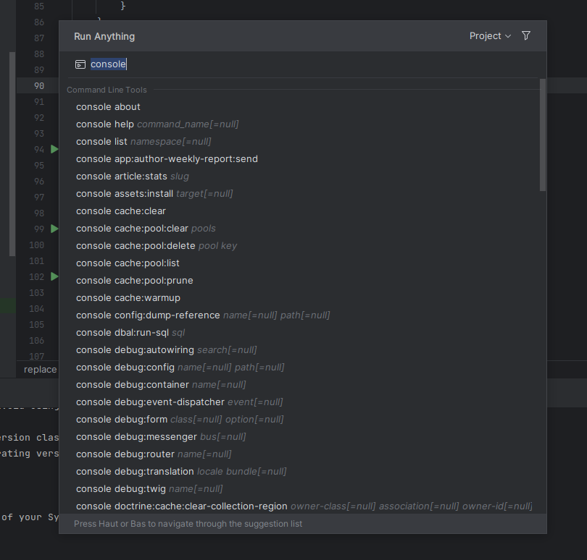Screen dimensions: 587x560
Task: Select 'console debug:autowiring' suggestion
Action: click(x=303, y=350)
